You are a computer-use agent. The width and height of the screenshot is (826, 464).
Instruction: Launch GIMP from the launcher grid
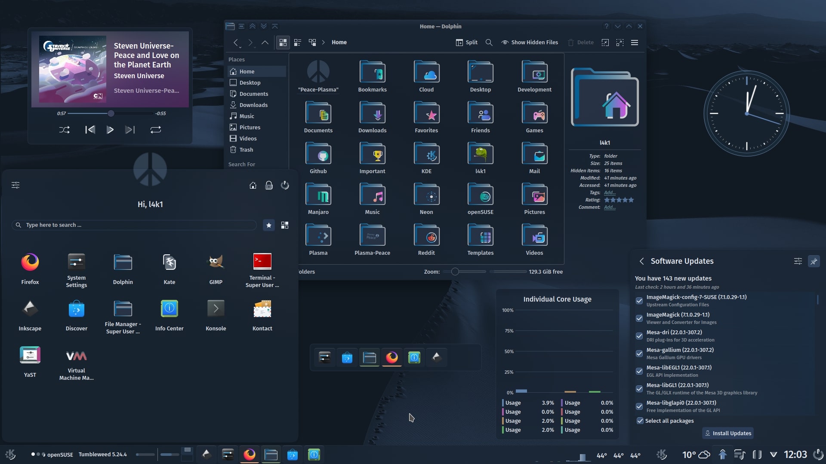(x=216, y=269)
